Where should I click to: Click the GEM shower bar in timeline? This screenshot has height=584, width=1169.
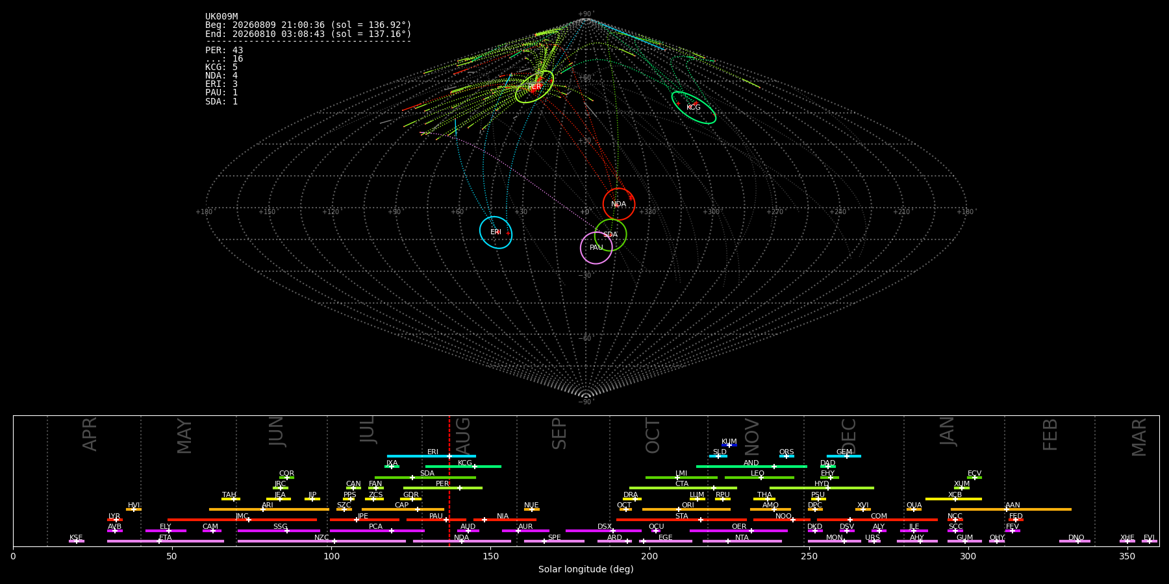[844, 456]
